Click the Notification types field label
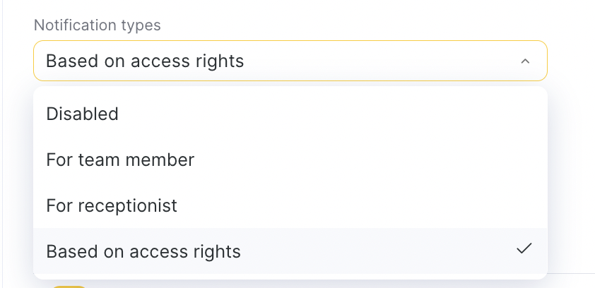595x288 pixels. pyautogui.click(x=98, y=25)
